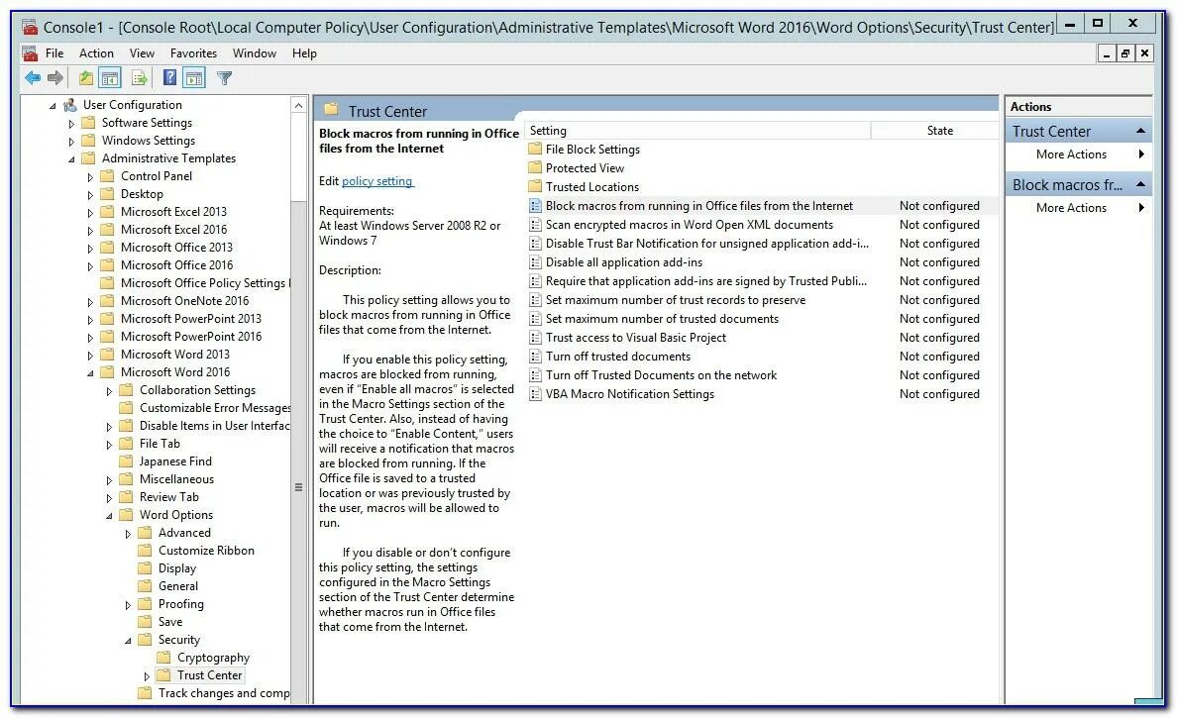Click policy icon beside Trust access to Visual Basic Project
Image resolution: width=1177 pixels, height=718 pixels.
tap(535, 338)
